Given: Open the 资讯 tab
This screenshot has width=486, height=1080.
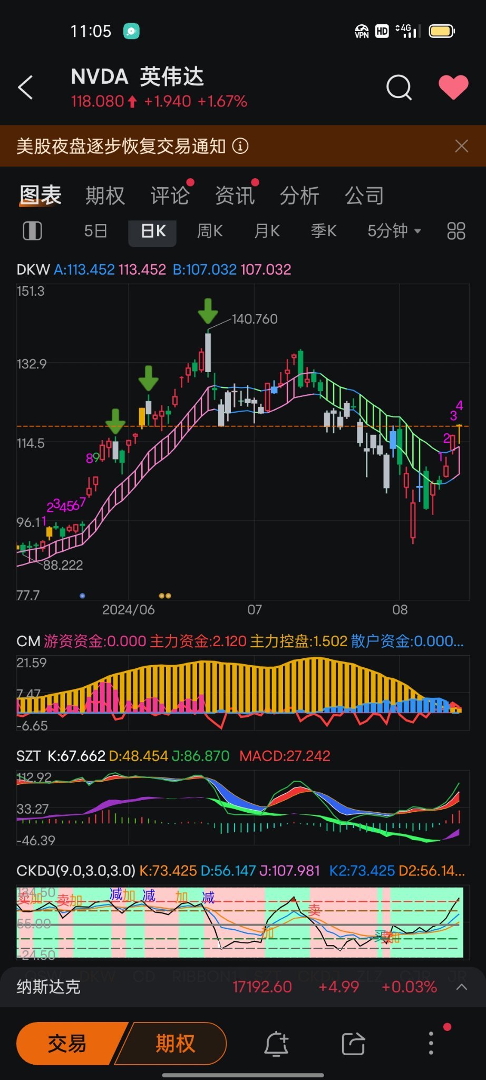Looking at the screenshot, I should click(x=235, y=196).
